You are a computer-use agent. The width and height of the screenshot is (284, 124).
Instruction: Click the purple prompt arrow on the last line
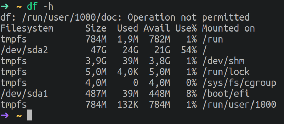tap(5, 115)
